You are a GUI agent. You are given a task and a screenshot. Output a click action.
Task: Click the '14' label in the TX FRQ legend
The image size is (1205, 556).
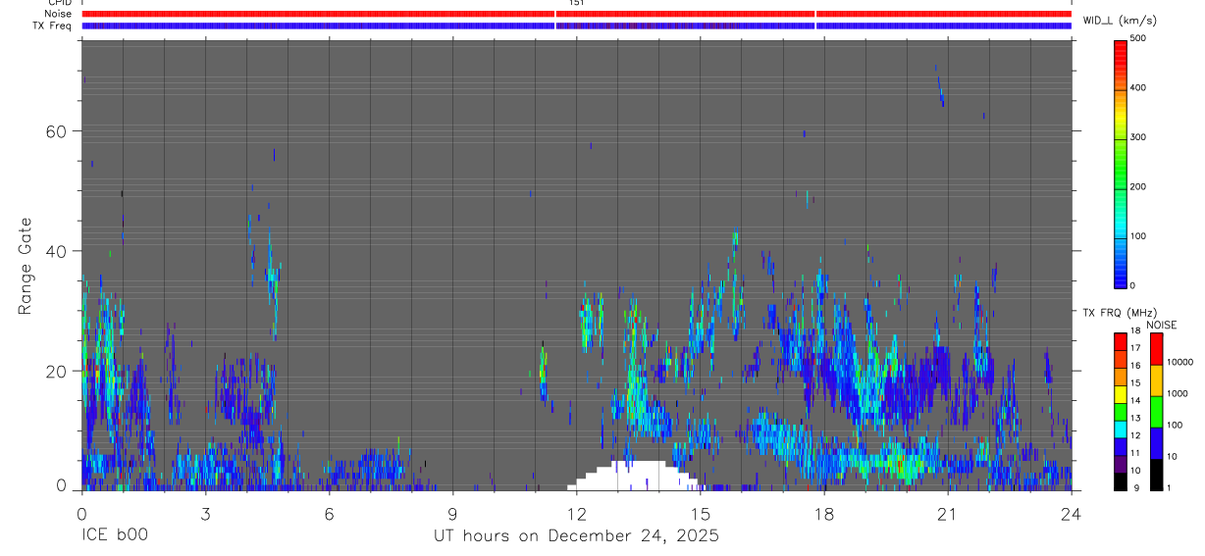pyautogui.click(x=1137, y=400)
